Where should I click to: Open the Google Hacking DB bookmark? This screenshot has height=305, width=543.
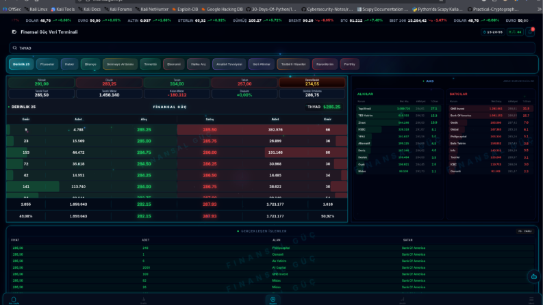pos(222,10)
